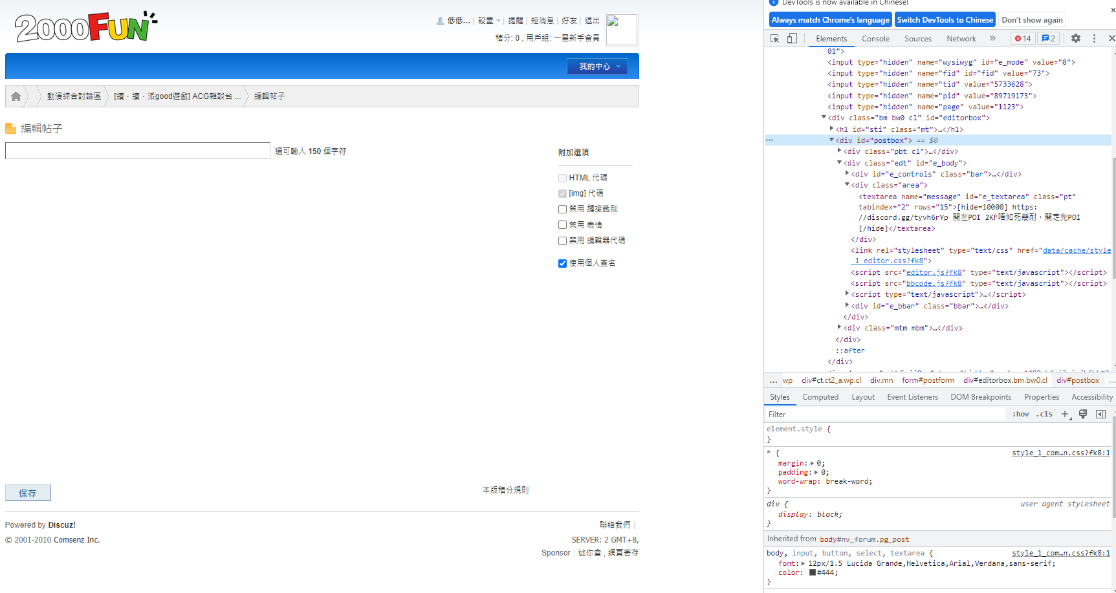Expand the div e_controls bar node
Screen dimensions: 1116x593
tap(848, 173)
